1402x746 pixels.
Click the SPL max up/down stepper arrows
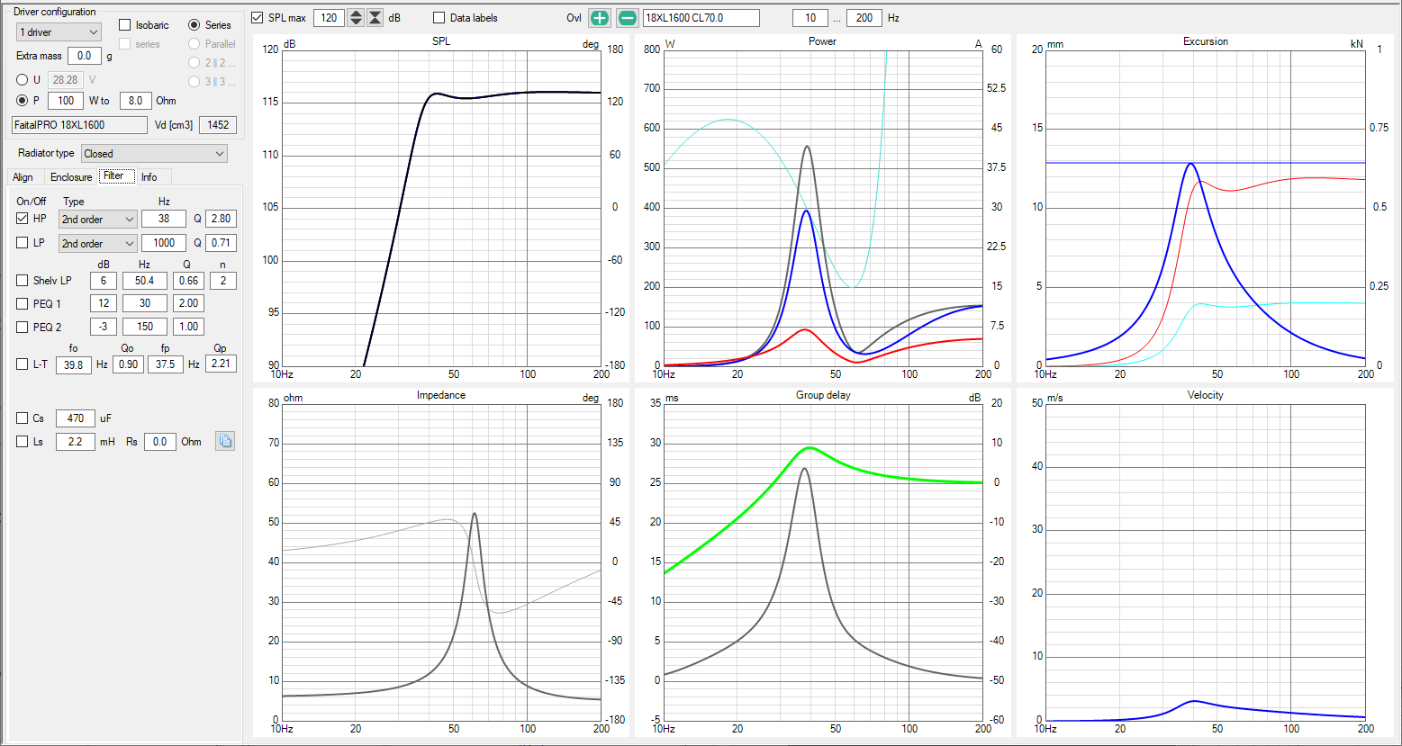pos(356,18)
